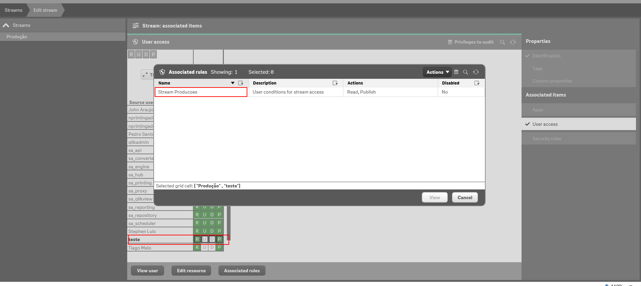Refresh the User access audit grid
The height and width of the screenshot is (286, 641).
pyautogui.click(x=513, y=42)
